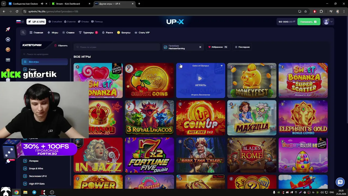Viewport: 348px width, 196px height.
Task: Click the Сбросить reset text
Action: coord(63,45)
